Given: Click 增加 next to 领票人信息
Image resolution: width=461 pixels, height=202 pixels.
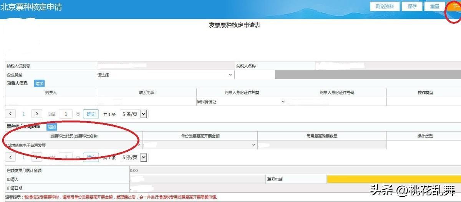Looking at the screenshot, I should 40,83.
